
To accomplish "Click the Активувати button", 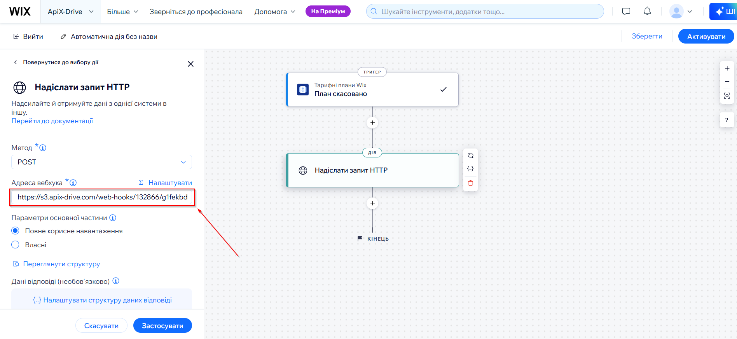I will (x=706, y=37).
